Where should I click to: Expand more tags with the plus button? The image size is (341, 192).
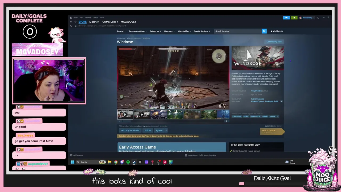(278, 116)
